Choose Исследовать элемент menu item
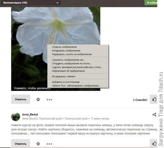The height and width of the screenshot is (148, 164). pyautogui.click(x=64, y=77)
